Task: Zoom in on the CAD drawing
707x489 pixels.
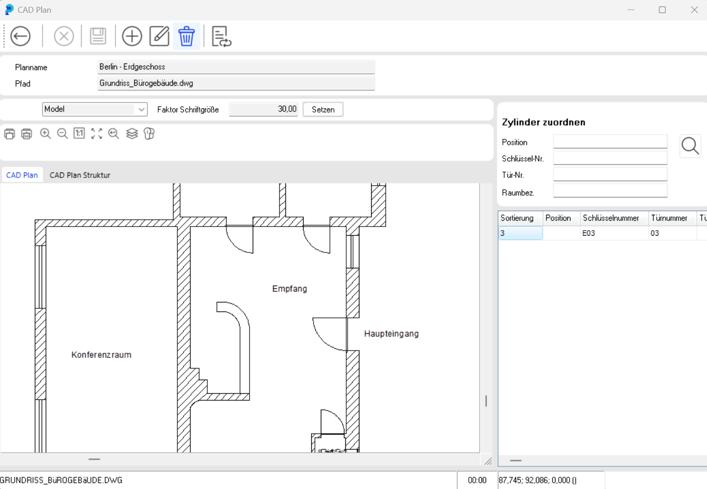Action: pos(45,133)
